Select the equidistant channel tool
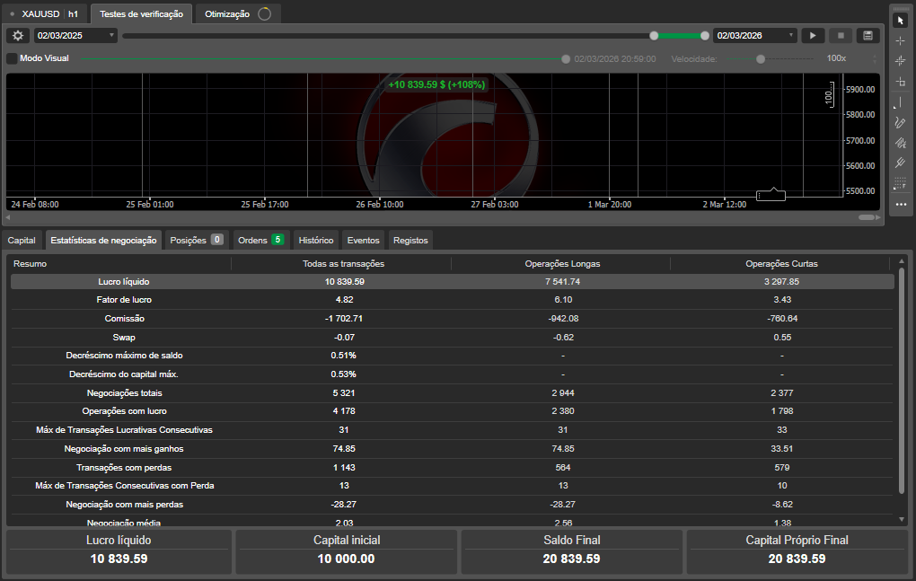The image size is (916, 581). click(x=901, y=163)
